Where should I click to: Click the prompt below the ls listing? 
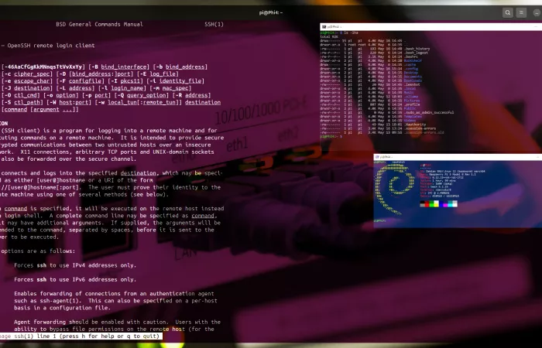tap(330, 138)
